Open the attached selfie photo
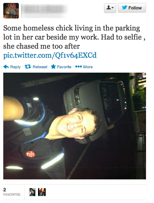Screen dimensions: 154x203 click(75, 126)
